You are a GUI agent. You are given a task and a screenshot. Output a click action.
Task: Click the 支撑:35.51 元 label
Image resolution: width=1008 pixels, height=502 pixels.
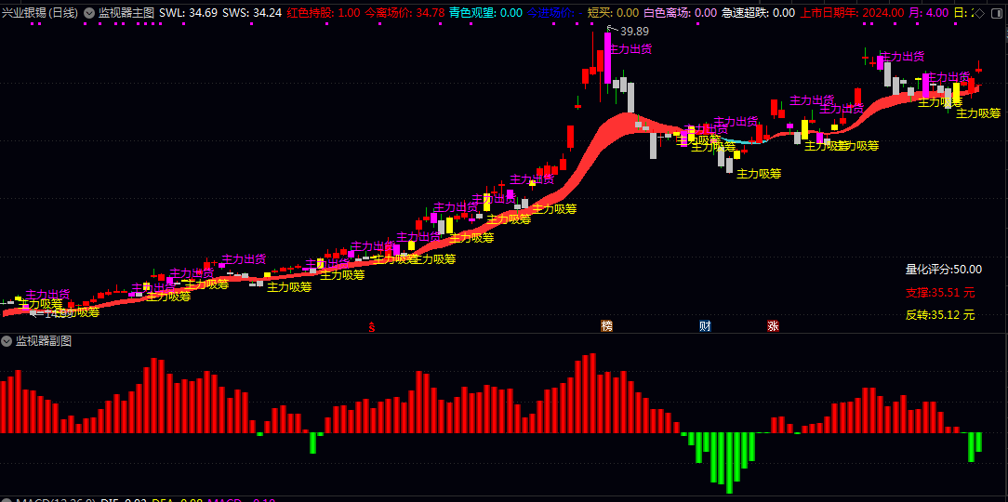940,293
